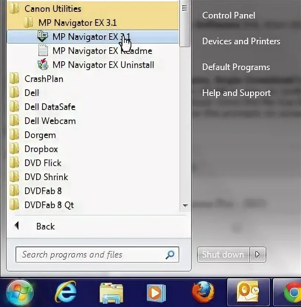Open the DVDFab 8 folder icon
This screenshot has width=301, height=307.
point(14,191)
